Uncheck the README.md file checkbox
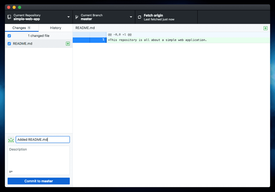Screen dimensions: 275x192 (9, 43)
